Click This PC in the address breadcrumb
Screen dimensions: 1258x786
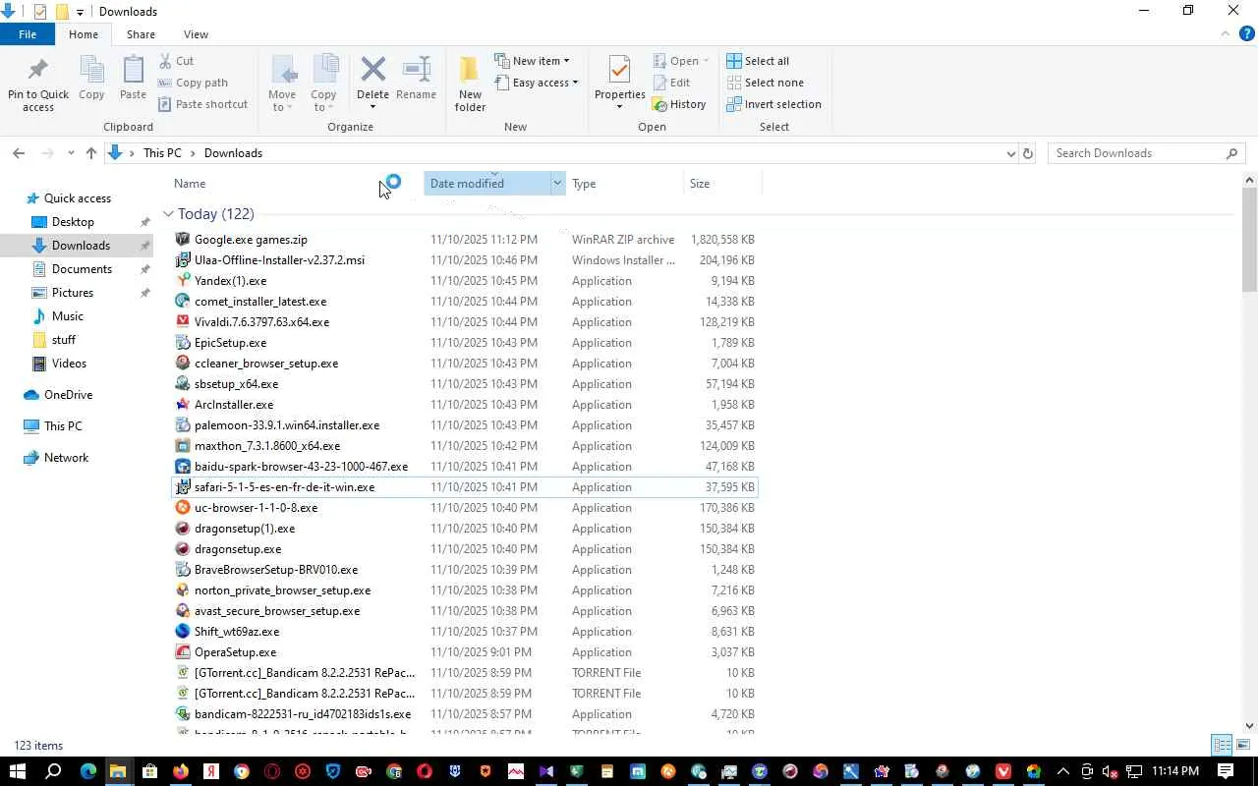pyautogui.click(x=162, y=153)
